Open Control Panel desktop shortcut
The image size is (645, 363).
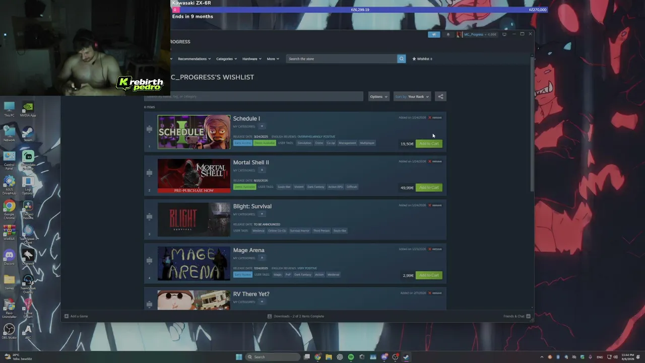coord(9,159)
